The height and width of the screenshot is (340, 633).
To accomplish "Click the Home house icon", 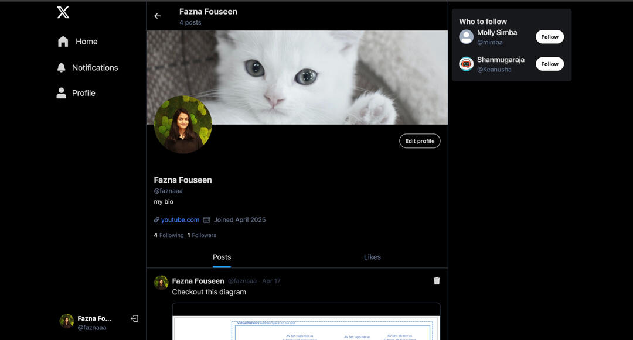I will pos(63,42).
